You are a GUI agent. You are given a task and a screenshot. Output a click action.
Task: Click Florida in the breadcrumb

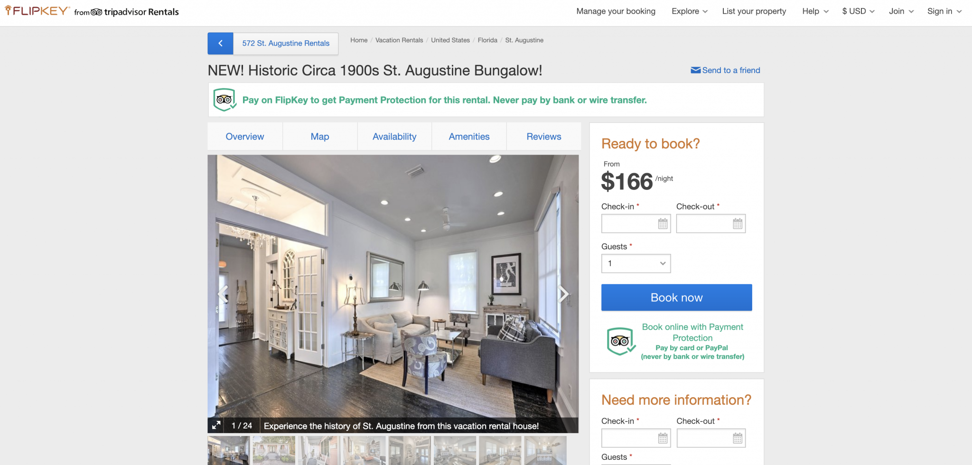[x=487, y=40]
